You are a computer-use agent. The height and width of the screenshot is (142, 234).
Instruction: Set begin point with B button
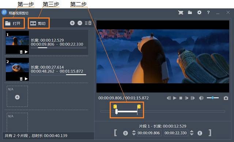coord(125,133)
